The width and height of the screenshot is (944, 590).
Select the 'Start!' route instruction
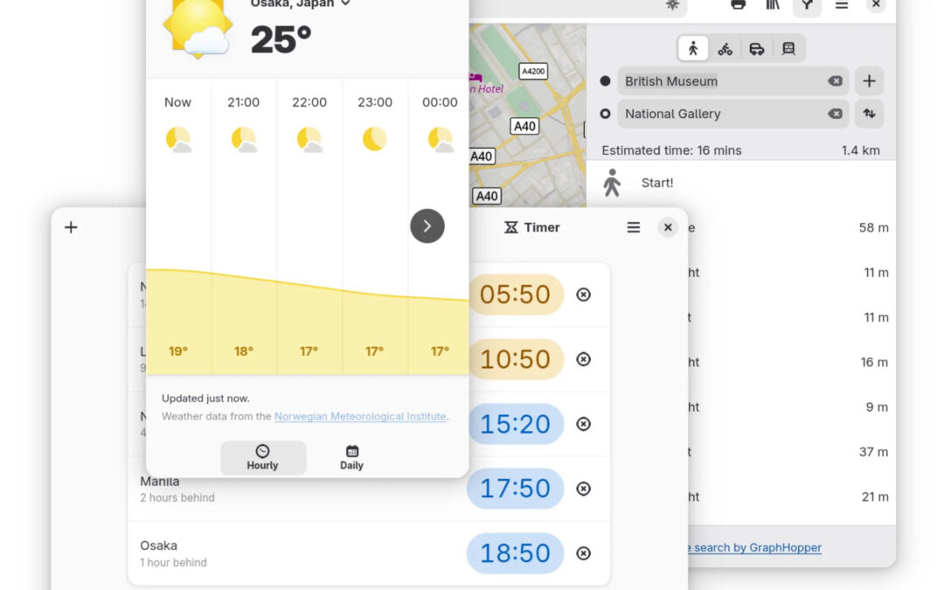[x=740, y=183]
